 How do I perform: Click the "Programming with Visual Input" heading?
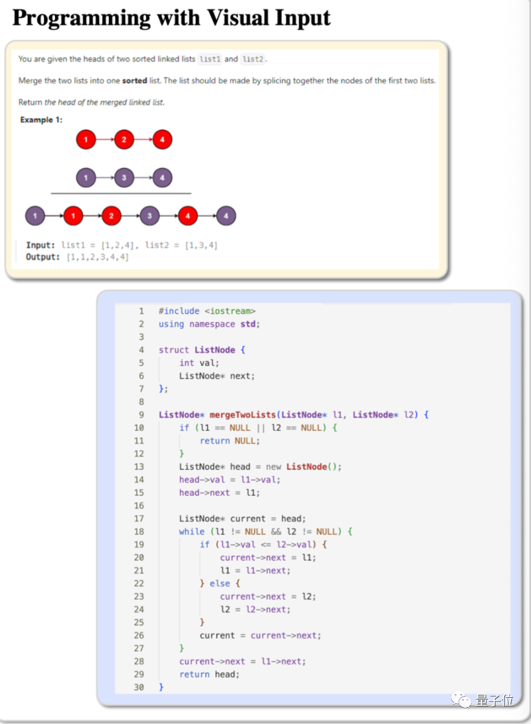pyautogui.click(x=172, y=18)
